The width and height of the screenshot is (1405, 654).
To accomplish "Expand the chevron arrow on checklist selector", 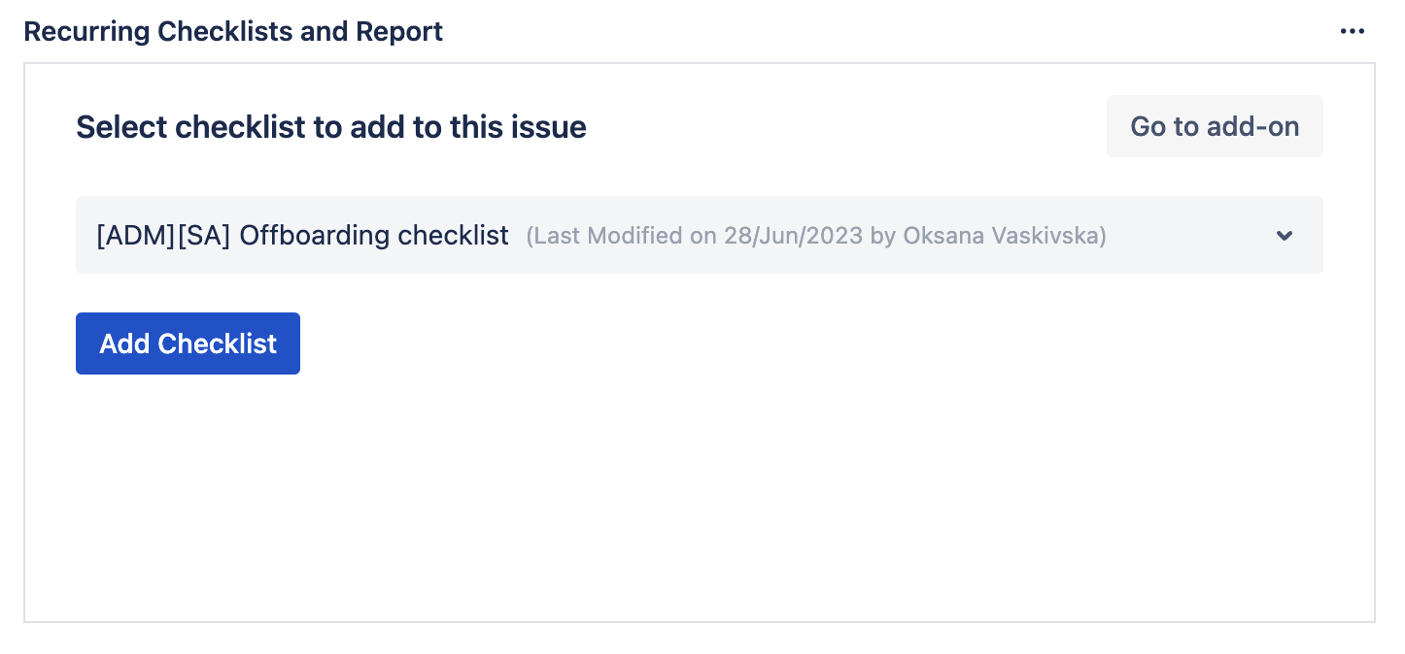I will (x=1285, y=236).
